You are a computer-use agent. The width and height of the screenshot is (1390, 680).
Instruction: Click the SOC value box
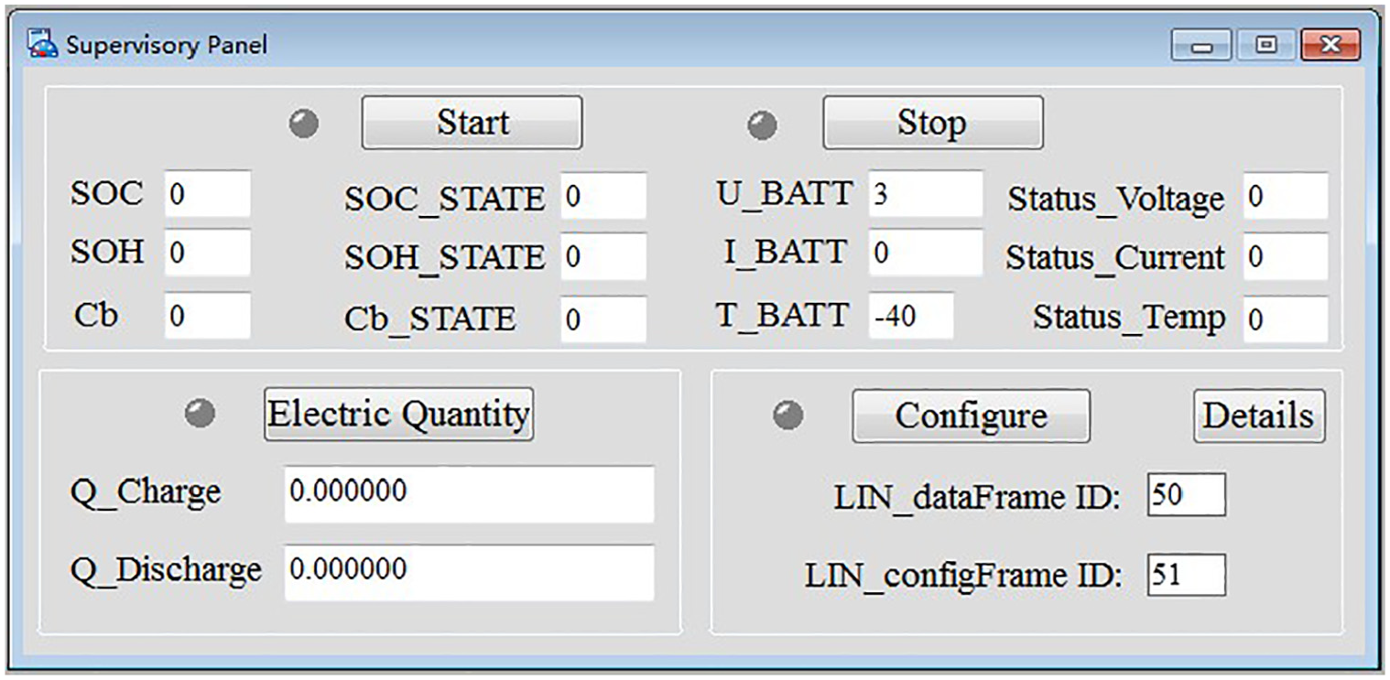tap(207, 194)
